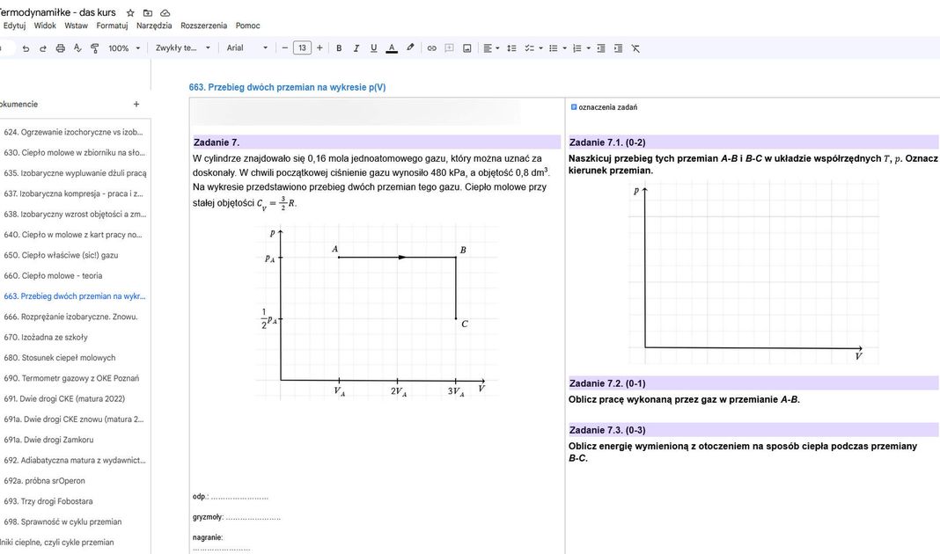Activate the paint format tool
The image size is (940, 554).
click(x=95, y=48)
